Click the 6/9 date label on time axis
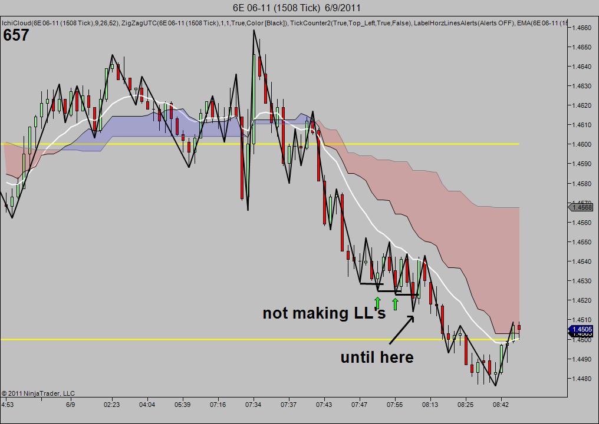Image resolution: width=599 pixels, height=424 pixels. coord(70,405)
